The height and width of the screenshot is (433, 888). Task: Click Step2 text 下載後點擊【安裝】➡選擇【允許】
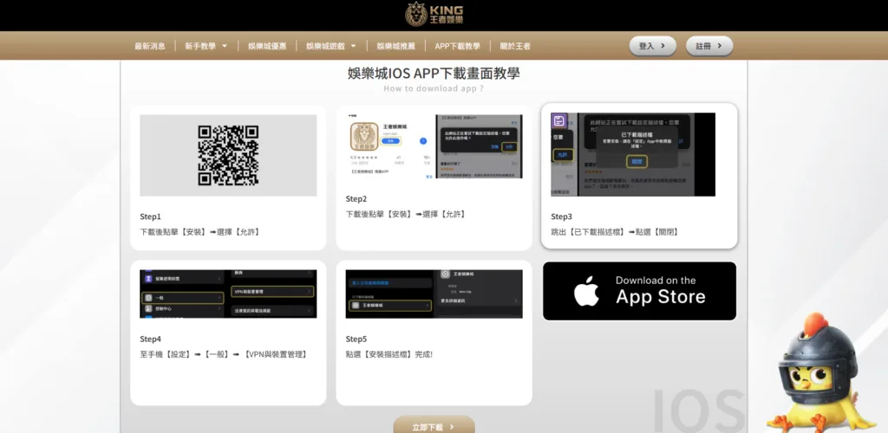click(406, 214)
